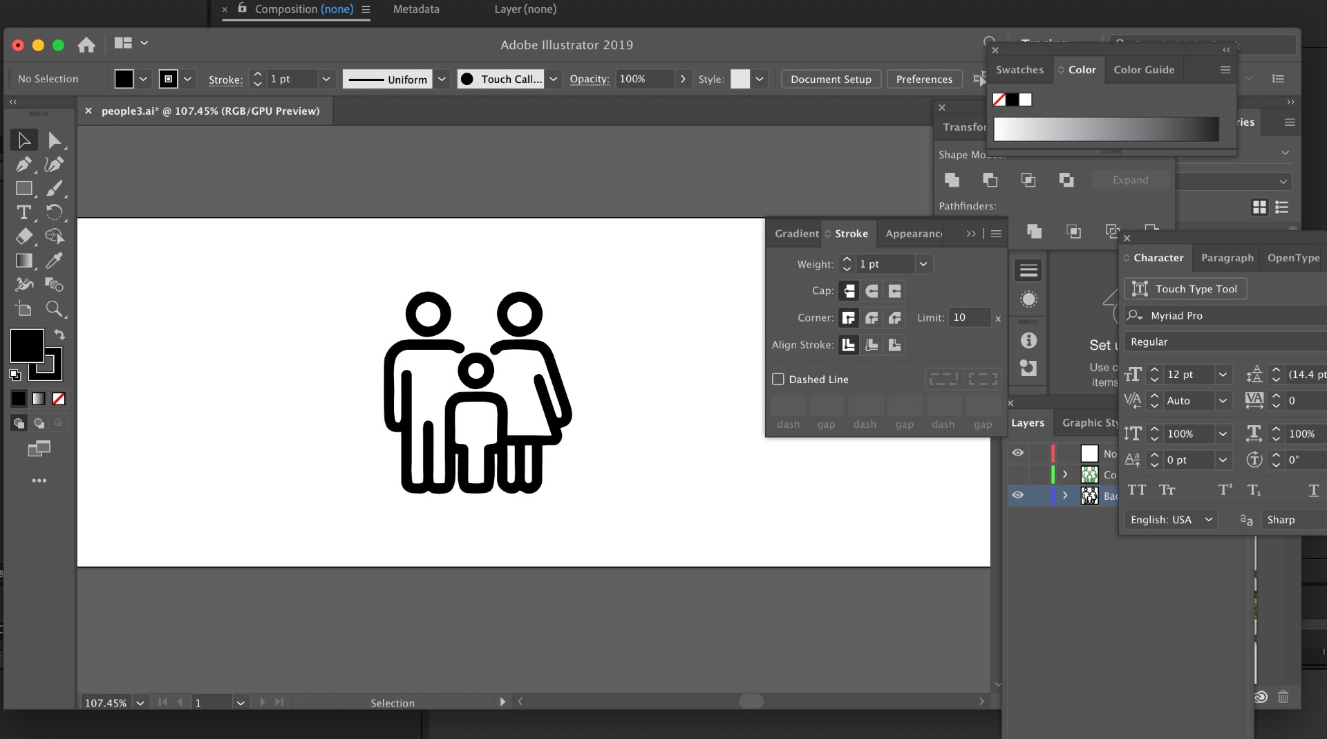Open the fill color swatch in control bar

coord(124,79)
